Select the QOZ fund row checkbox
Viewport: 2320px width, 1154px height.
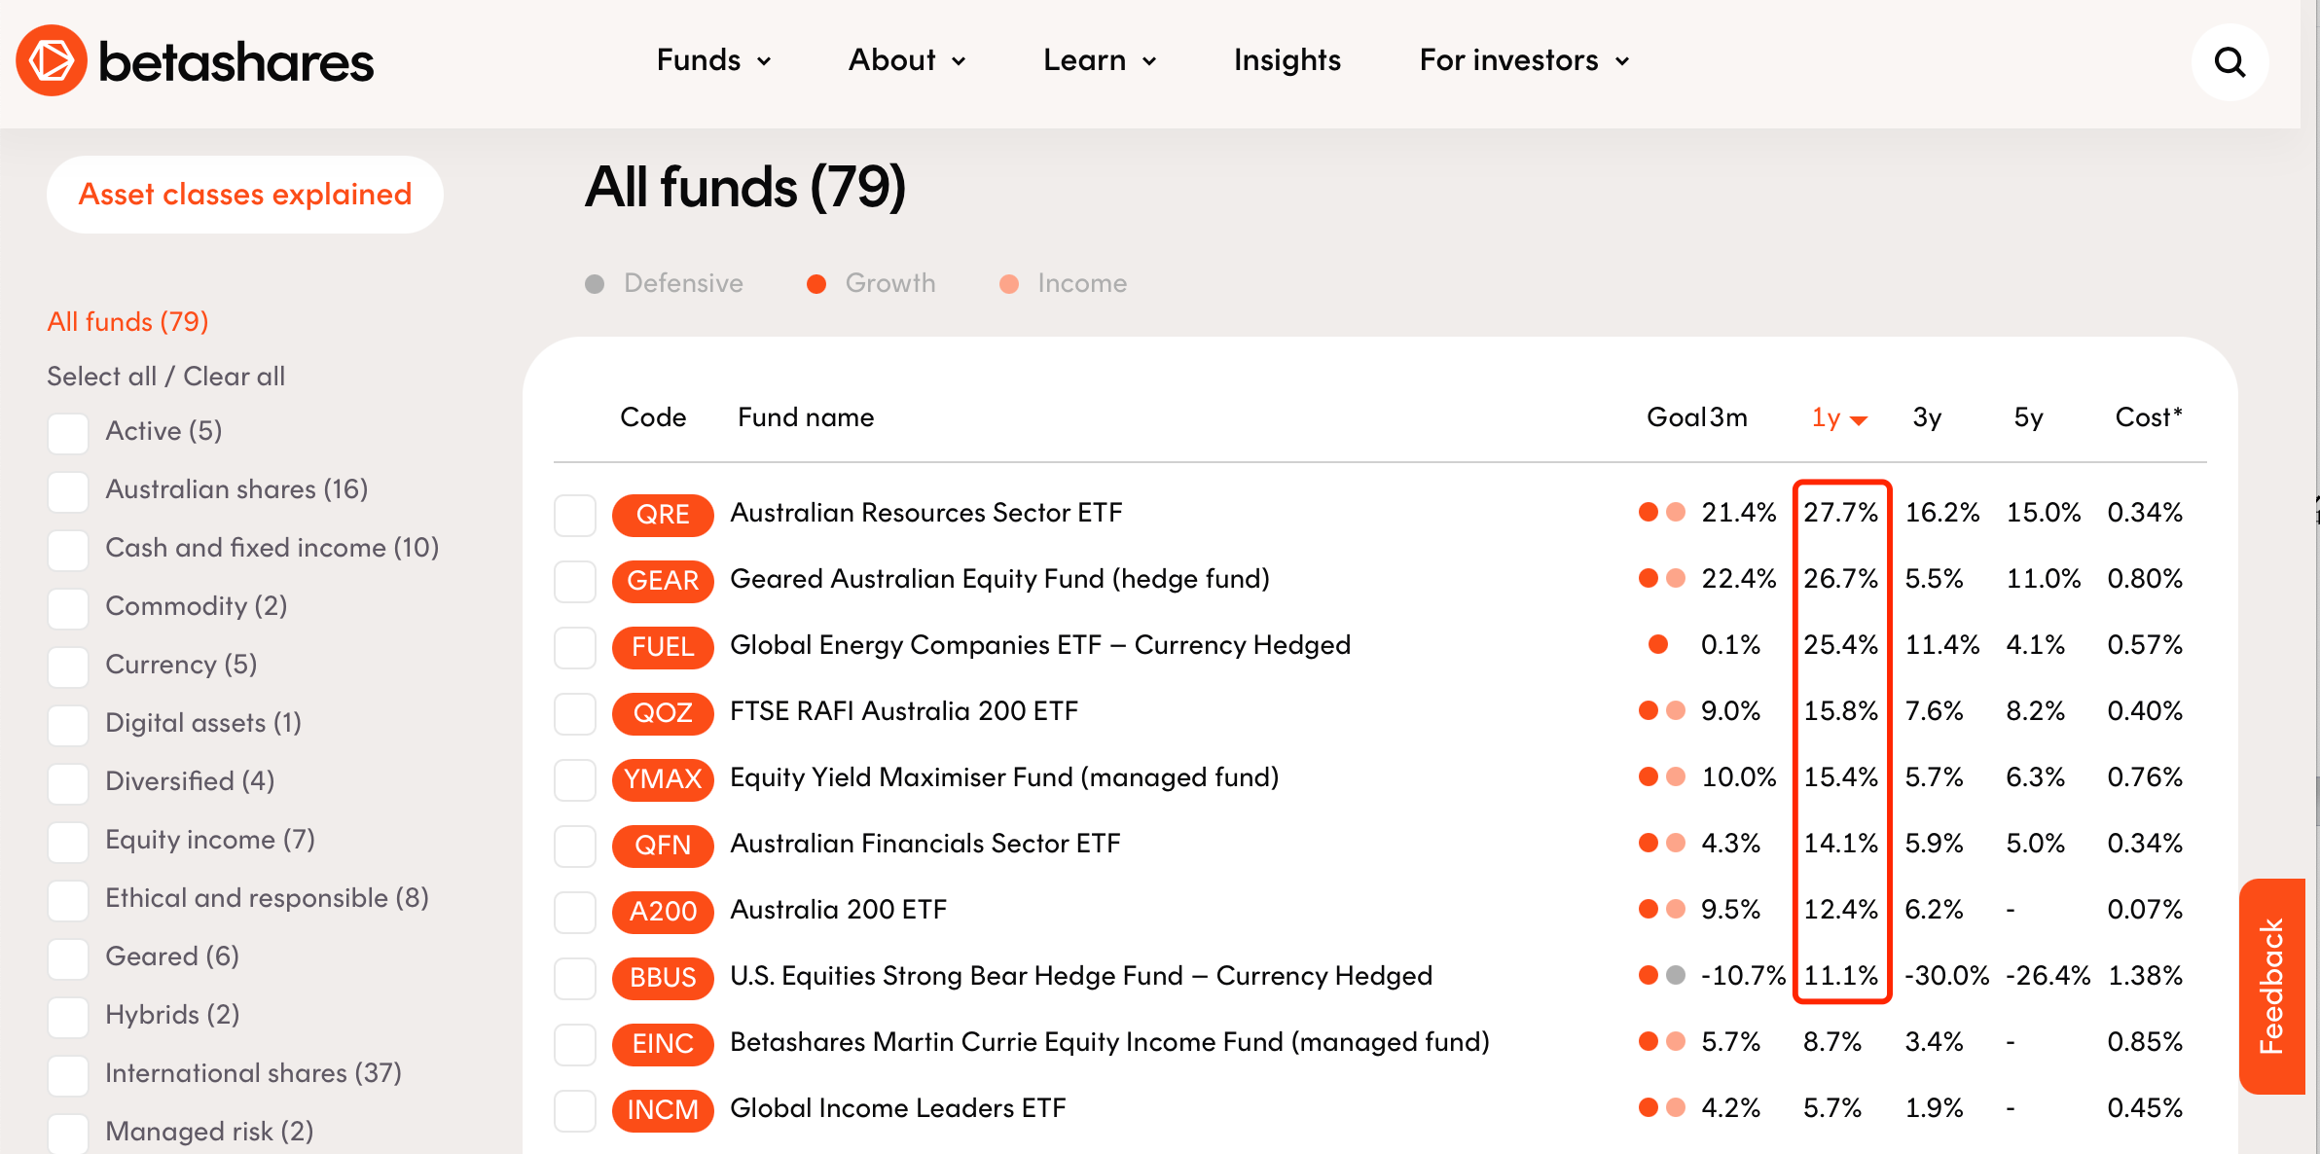574,712
